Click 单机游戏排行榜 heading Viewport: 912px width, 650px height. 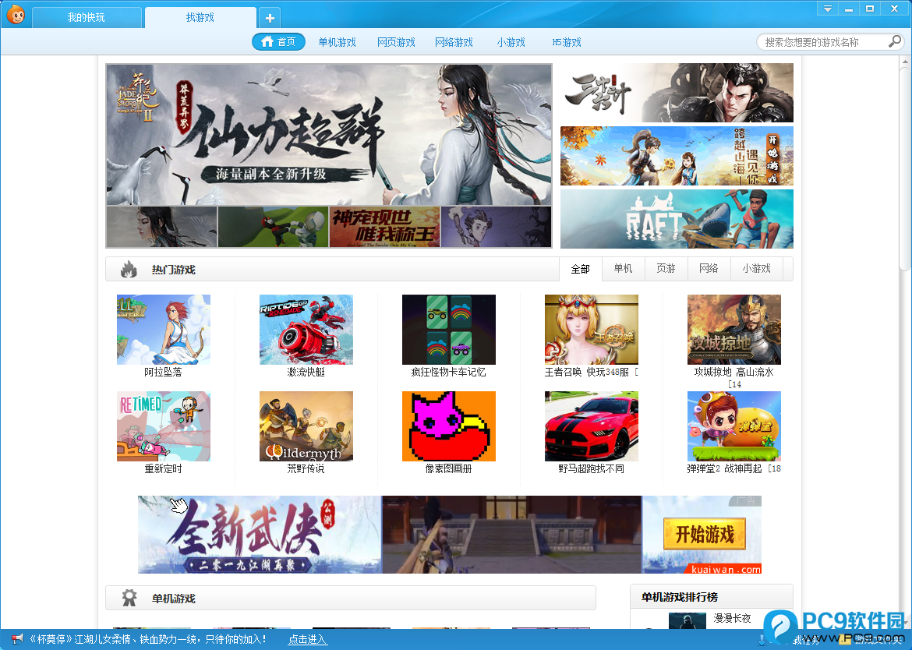click(x=680, y=597)
